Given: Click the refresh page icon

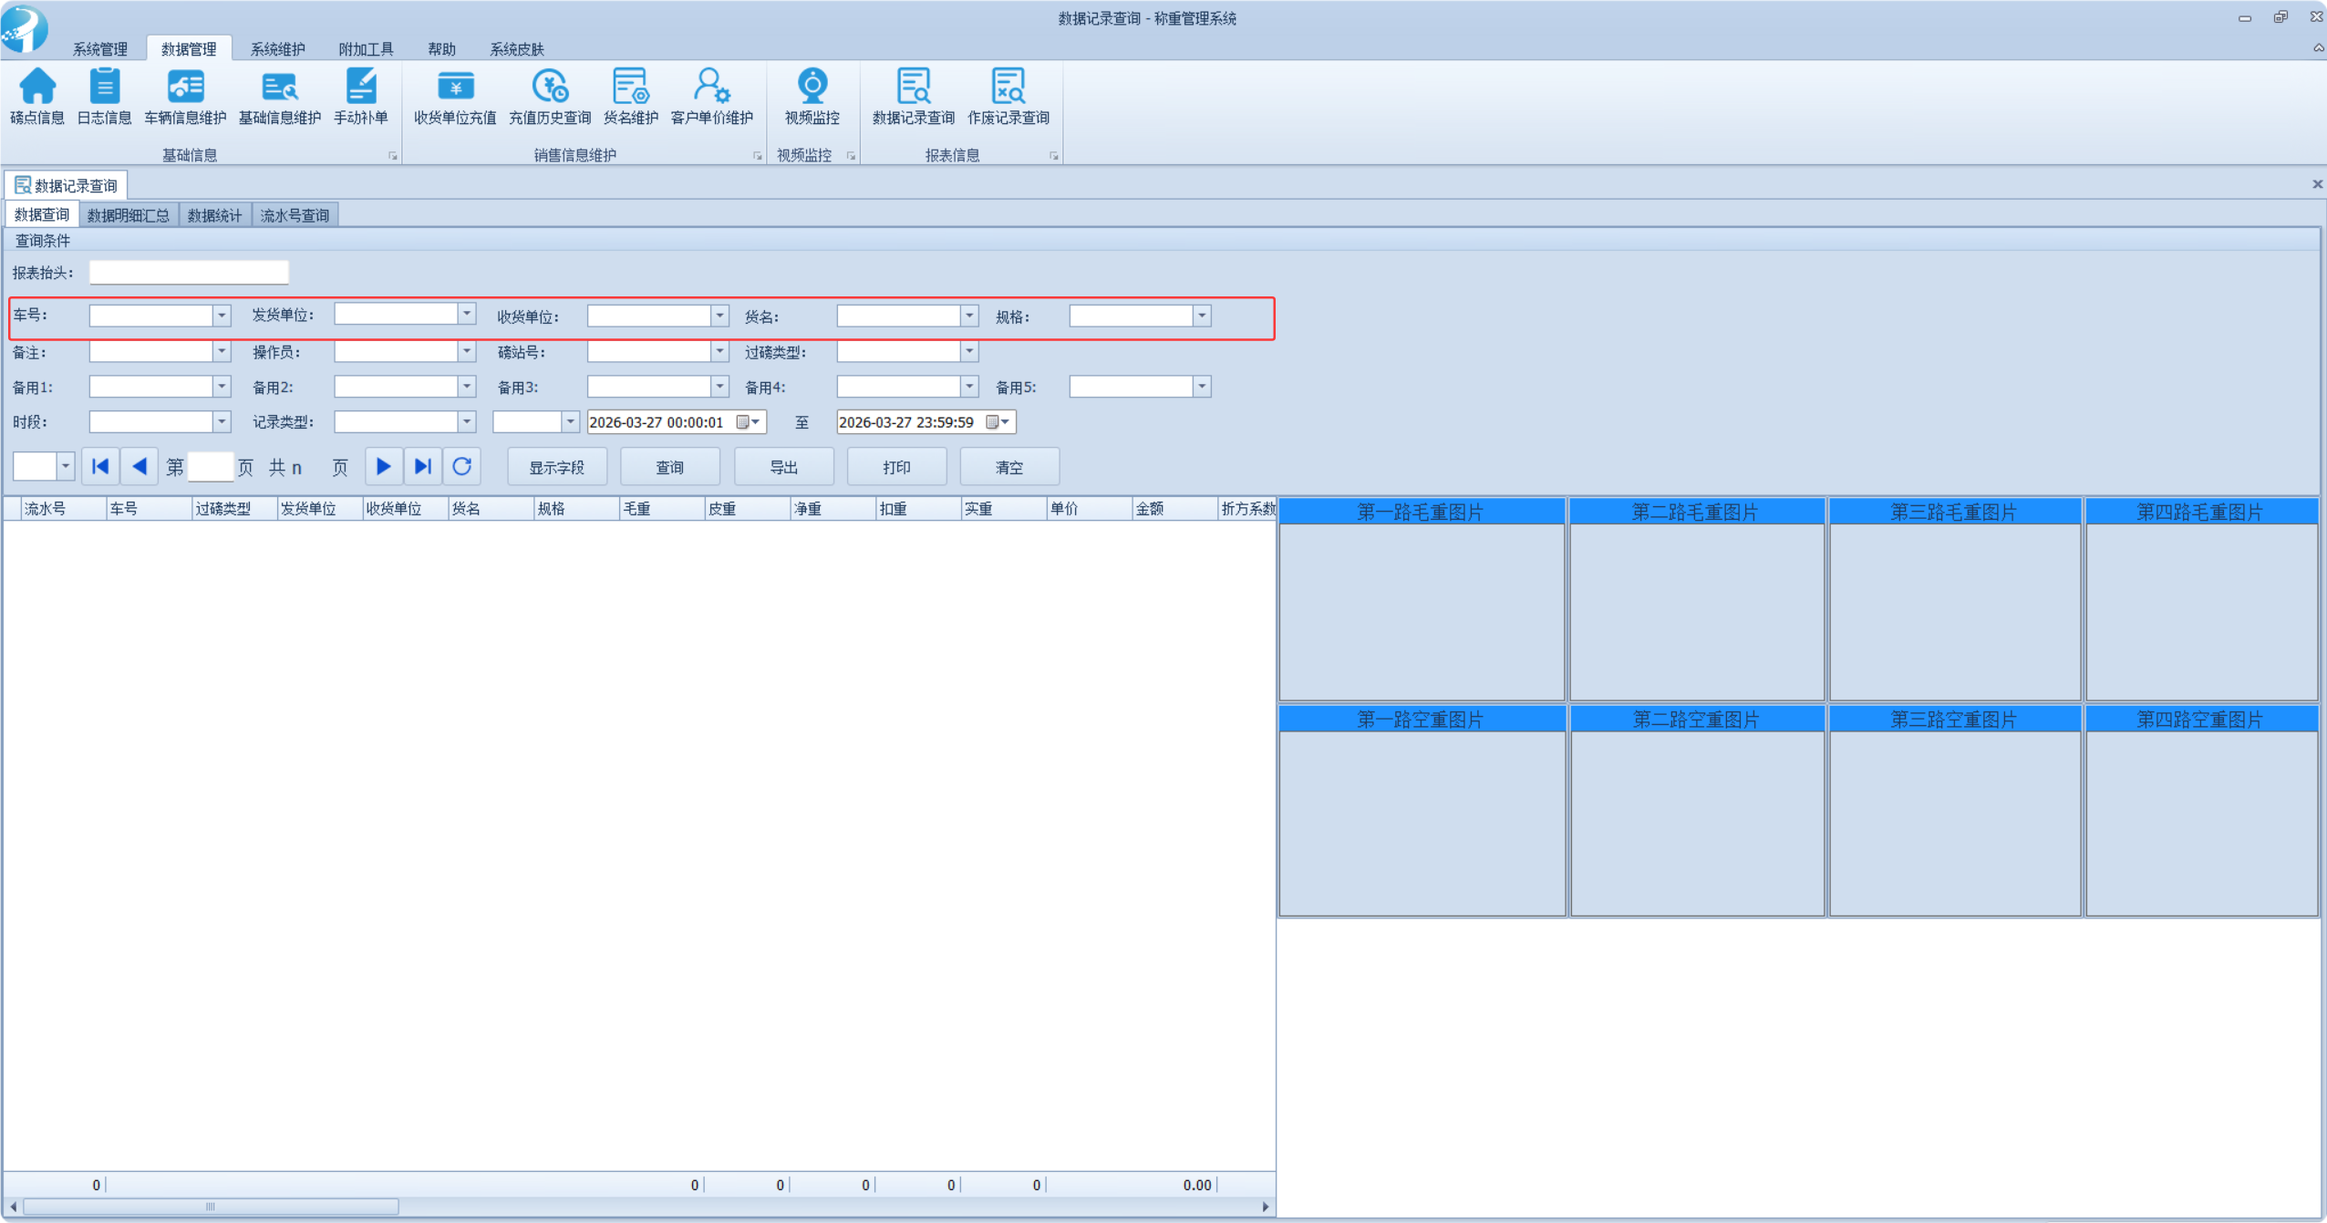Looking at the screenshot, I should click(462, 467).
